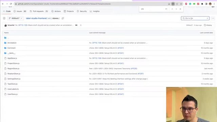Open the more options ellipsis button
This screenshot has height=122, width=217.
(213, 18)
